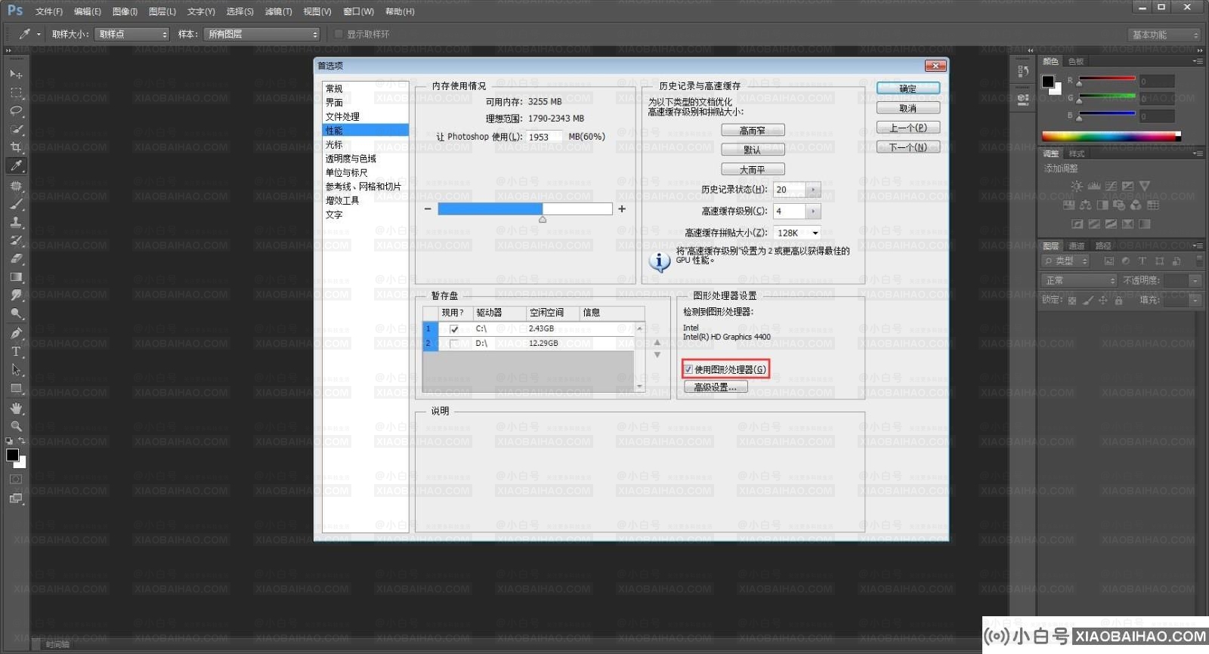Click the 取消 button

point(908,108)
